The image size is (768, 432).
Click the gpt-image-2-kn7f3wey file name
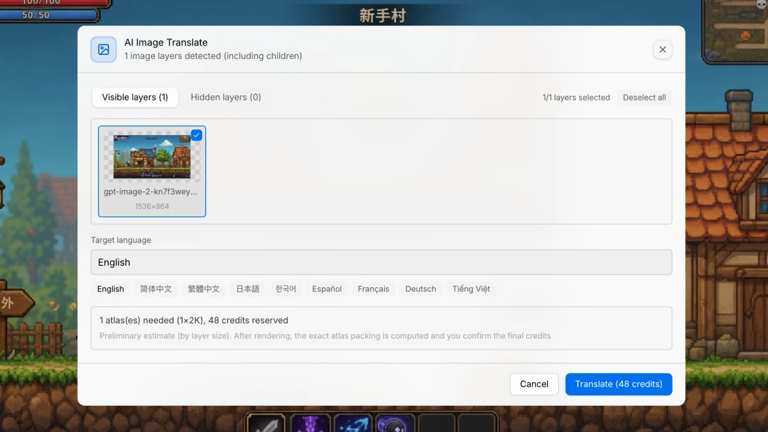150,191
